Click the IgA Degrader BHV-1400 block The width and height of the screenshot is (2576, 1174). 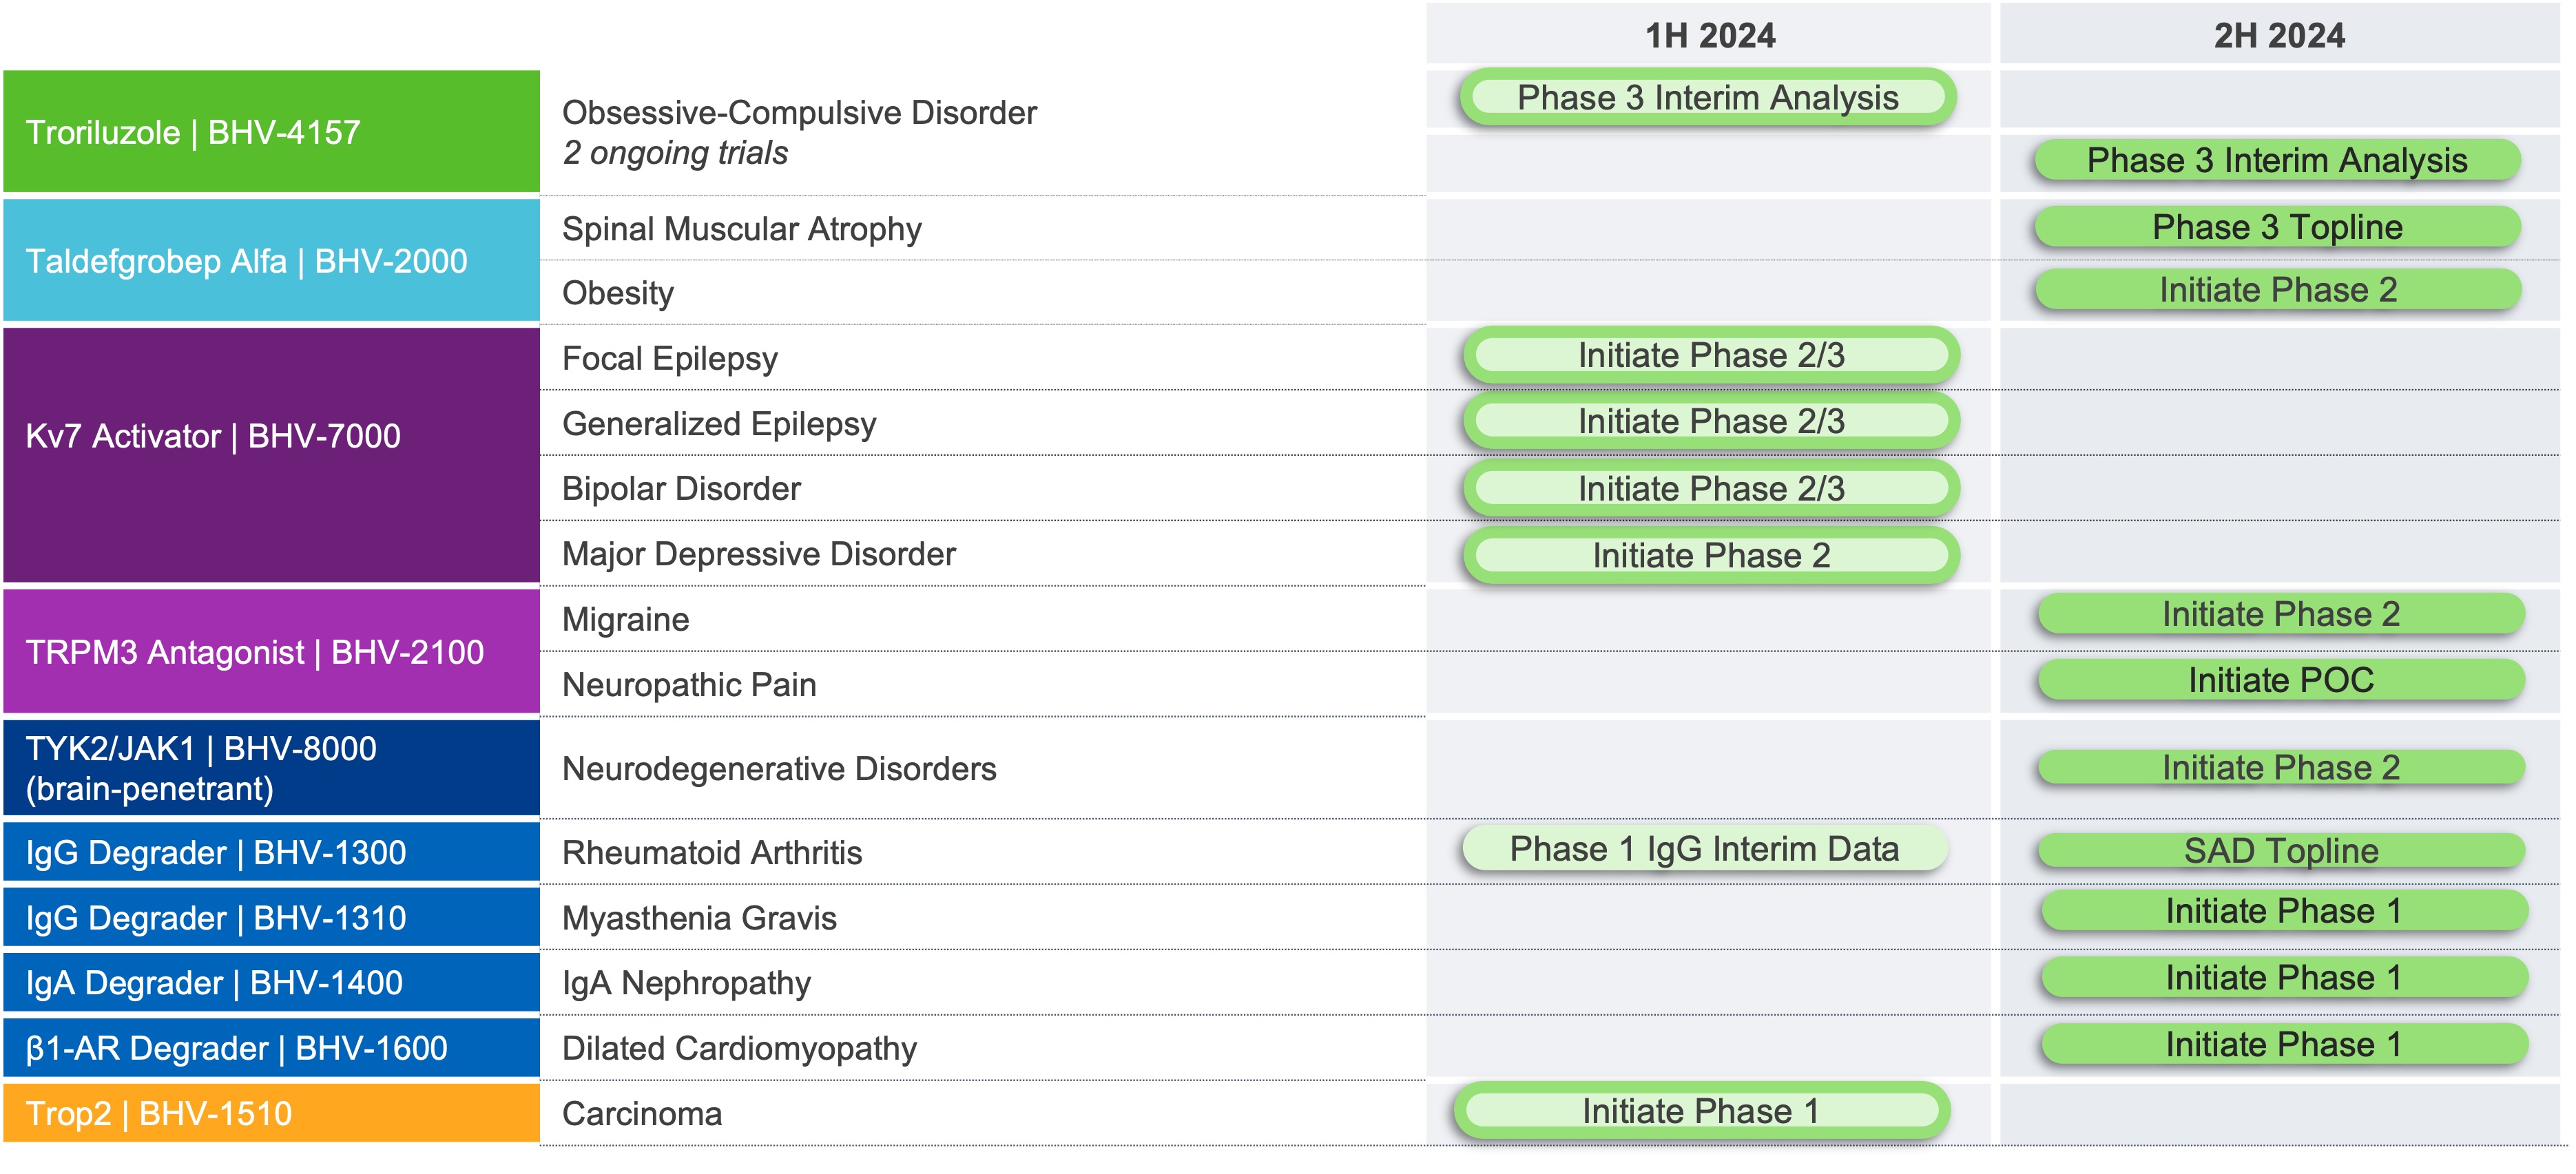[271, 983]
